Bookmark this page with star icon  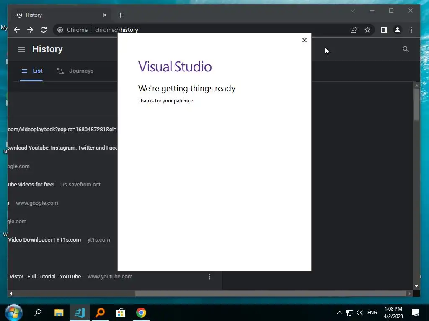367,30
